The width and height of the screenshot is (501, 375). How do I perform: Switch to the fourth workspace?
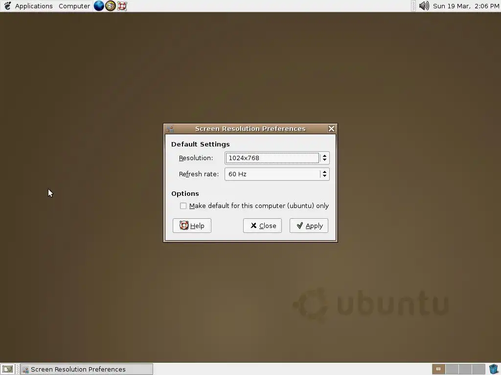tap(478, 369)
